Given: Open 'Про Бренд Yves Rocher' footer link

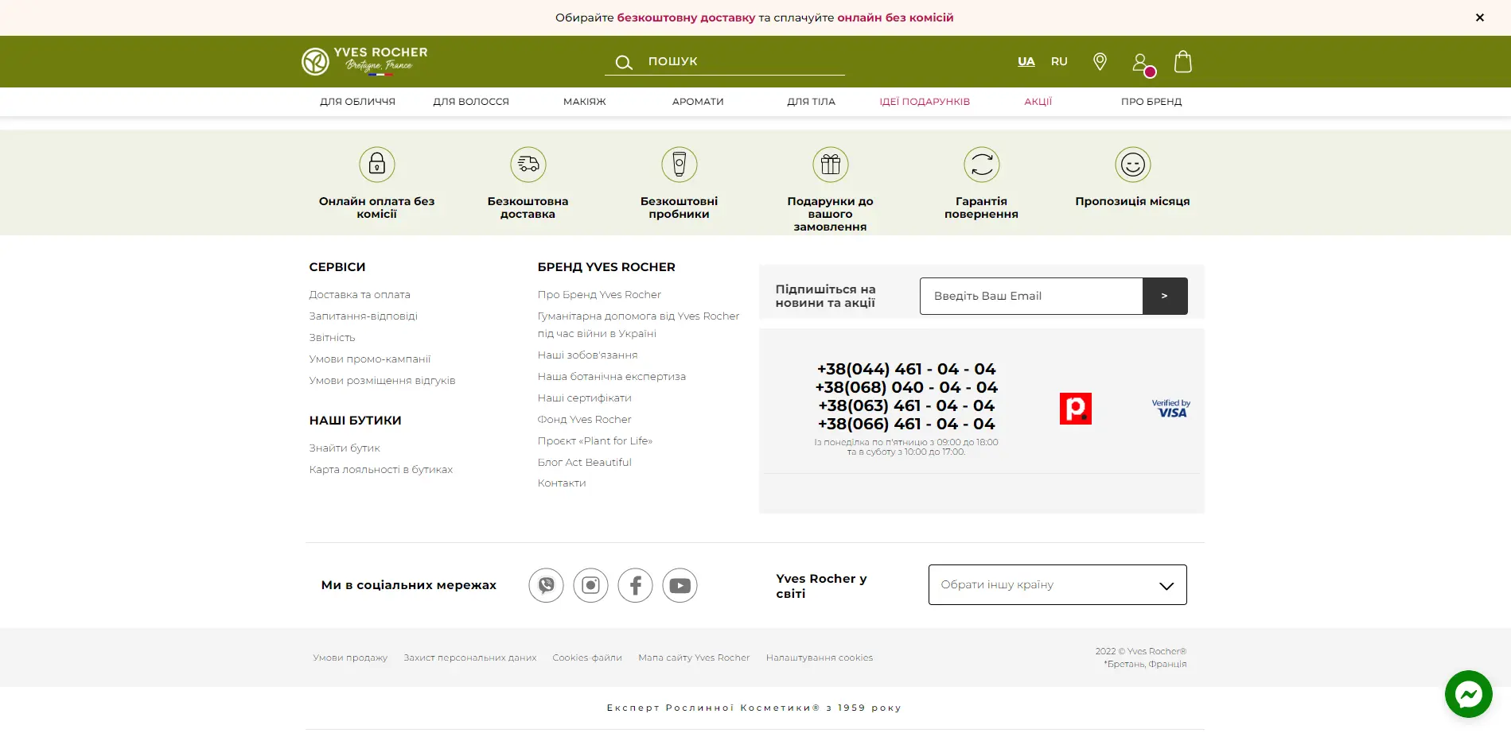Looking at the screenshot, I should click(x=599, y=295).
